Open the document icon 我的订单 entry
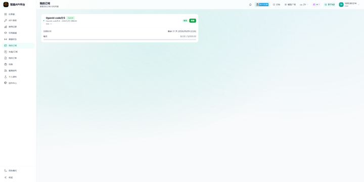The width and height of the screenshot is (364, 182). click(x=6, y=58)
